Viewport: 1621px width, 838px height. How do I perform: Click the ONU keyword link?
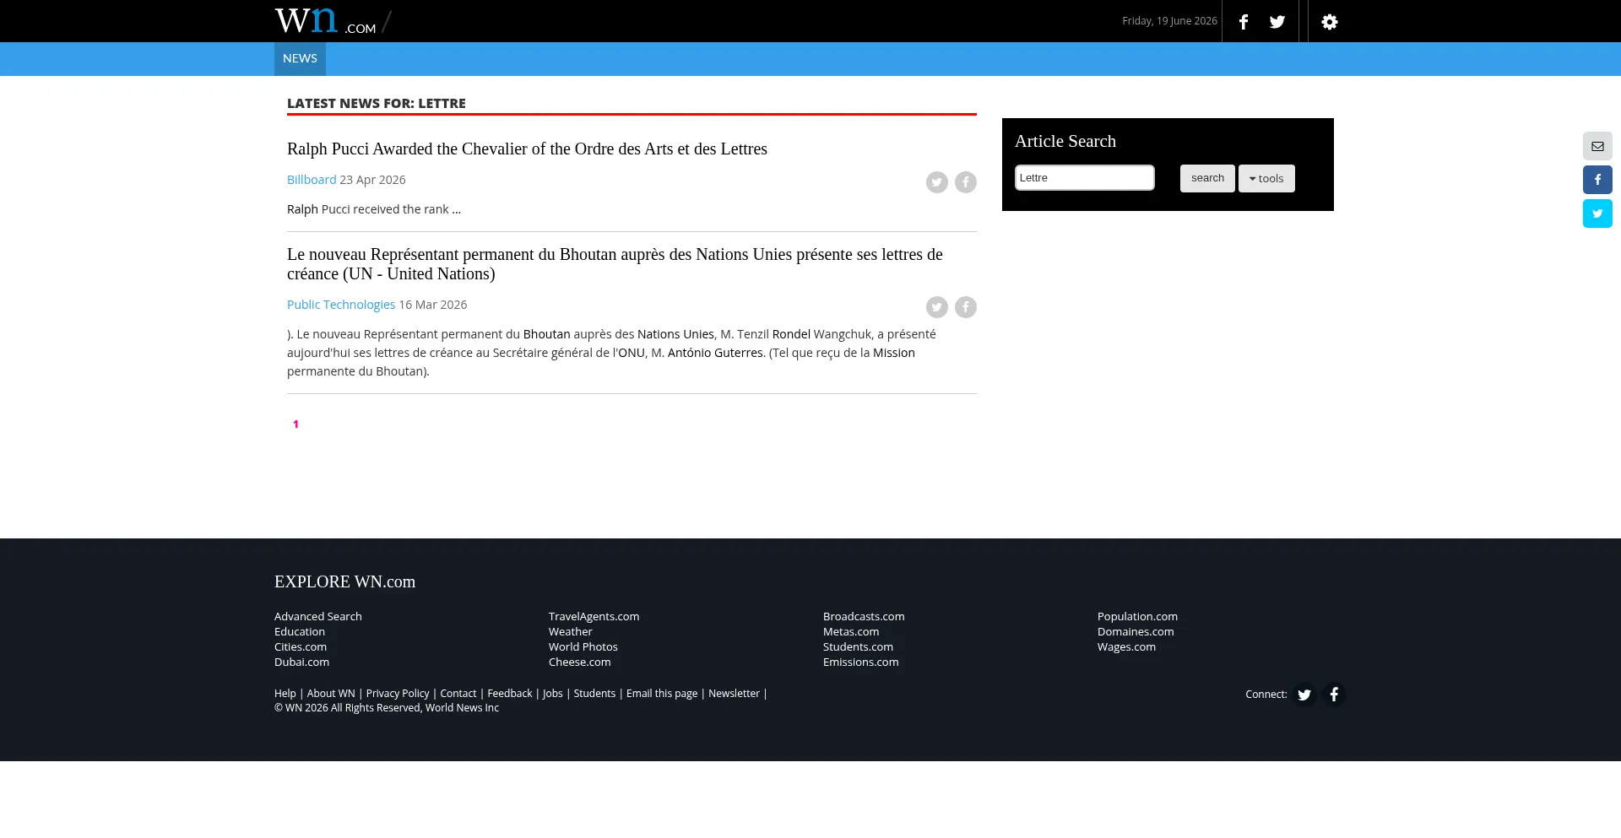(x=632, y=353)
